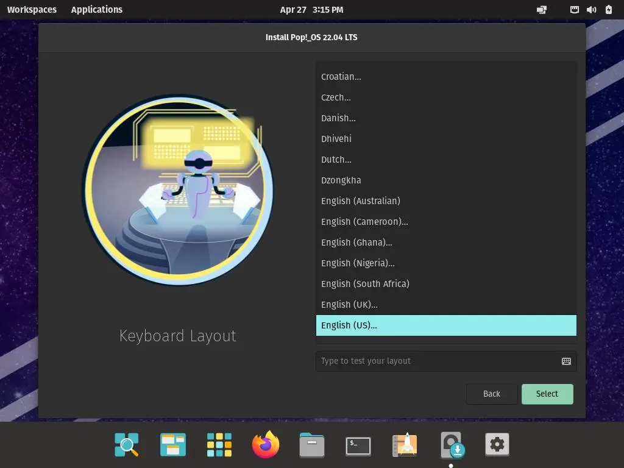Click the Pop!_Shop rocket icon
This screenshot has height=468, width=624.
click(405, 445)
